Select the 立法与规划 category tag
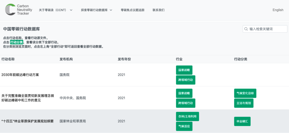The height and width of the screenshot is (133, 289). 244,103
